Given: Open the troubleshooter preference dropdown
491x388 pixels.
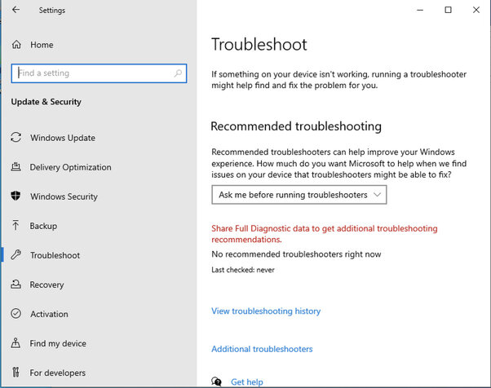Looking at the screenshot, I should tap(299, 195).
